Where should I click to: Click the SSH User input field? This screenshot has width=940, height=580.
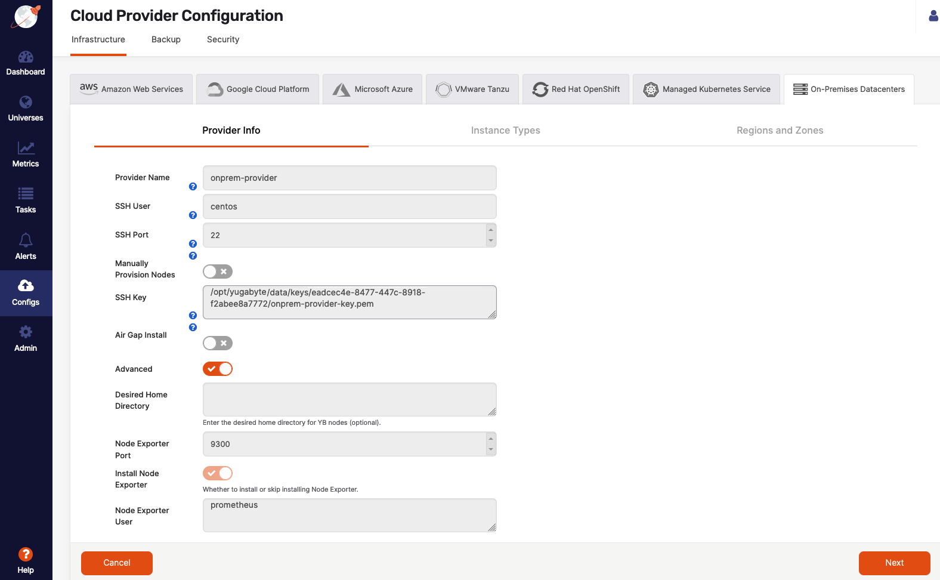click(x=350, y=206)
